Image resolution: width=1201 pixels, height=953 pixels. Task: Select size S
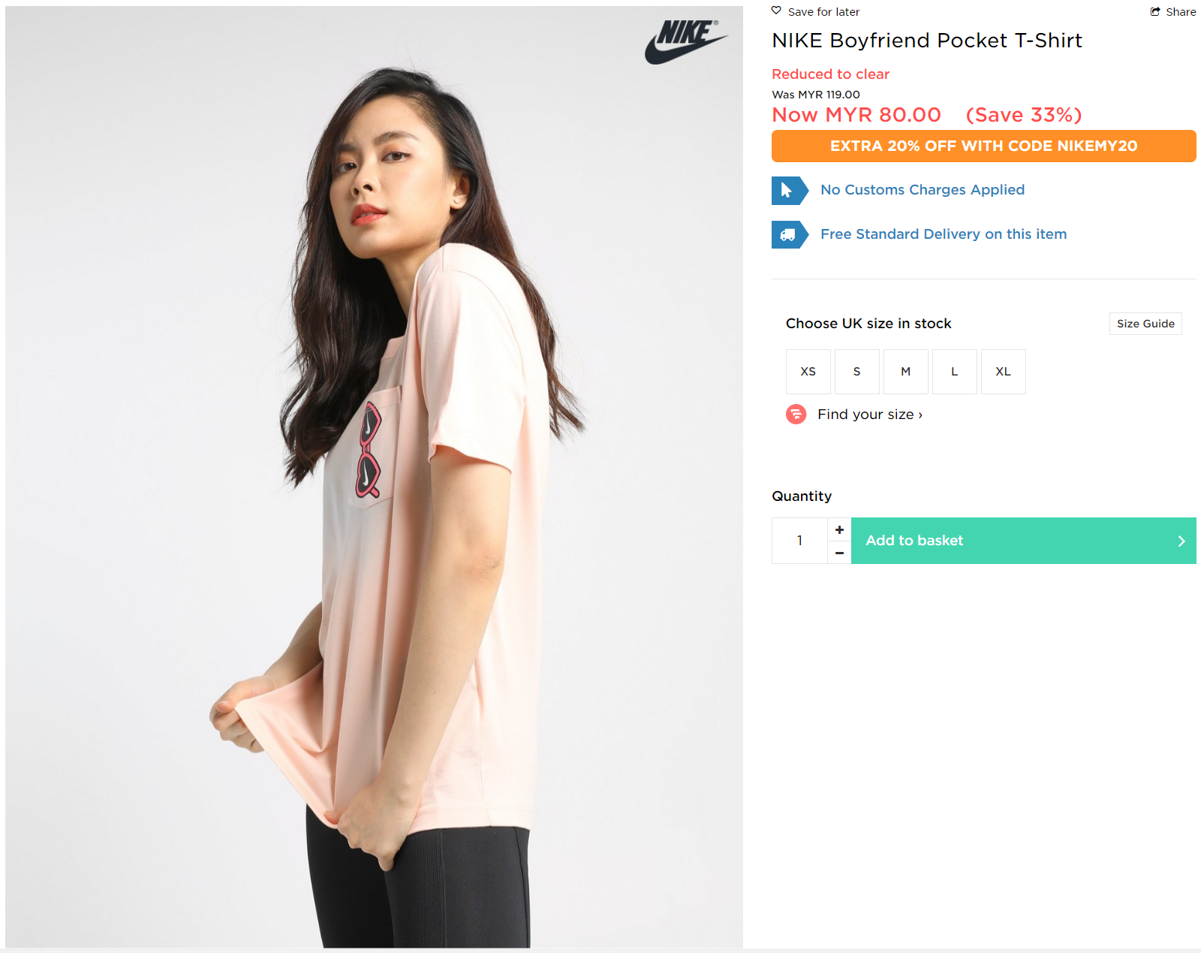click(856, 372)
